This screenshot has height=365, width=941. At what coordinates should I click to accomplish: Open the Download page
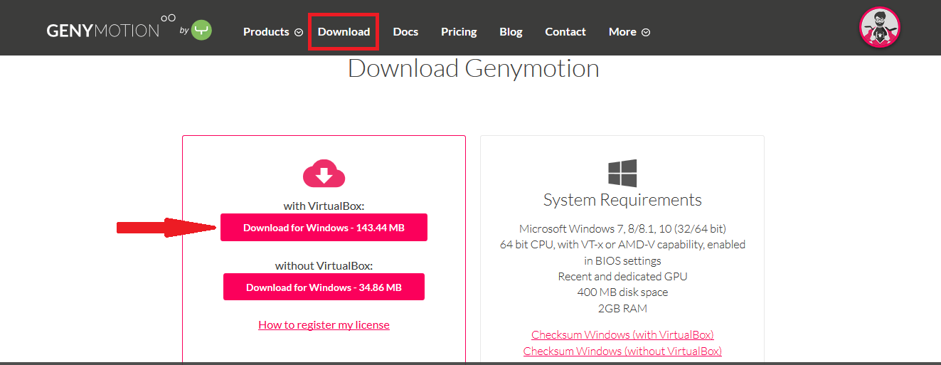coord(344,31)
